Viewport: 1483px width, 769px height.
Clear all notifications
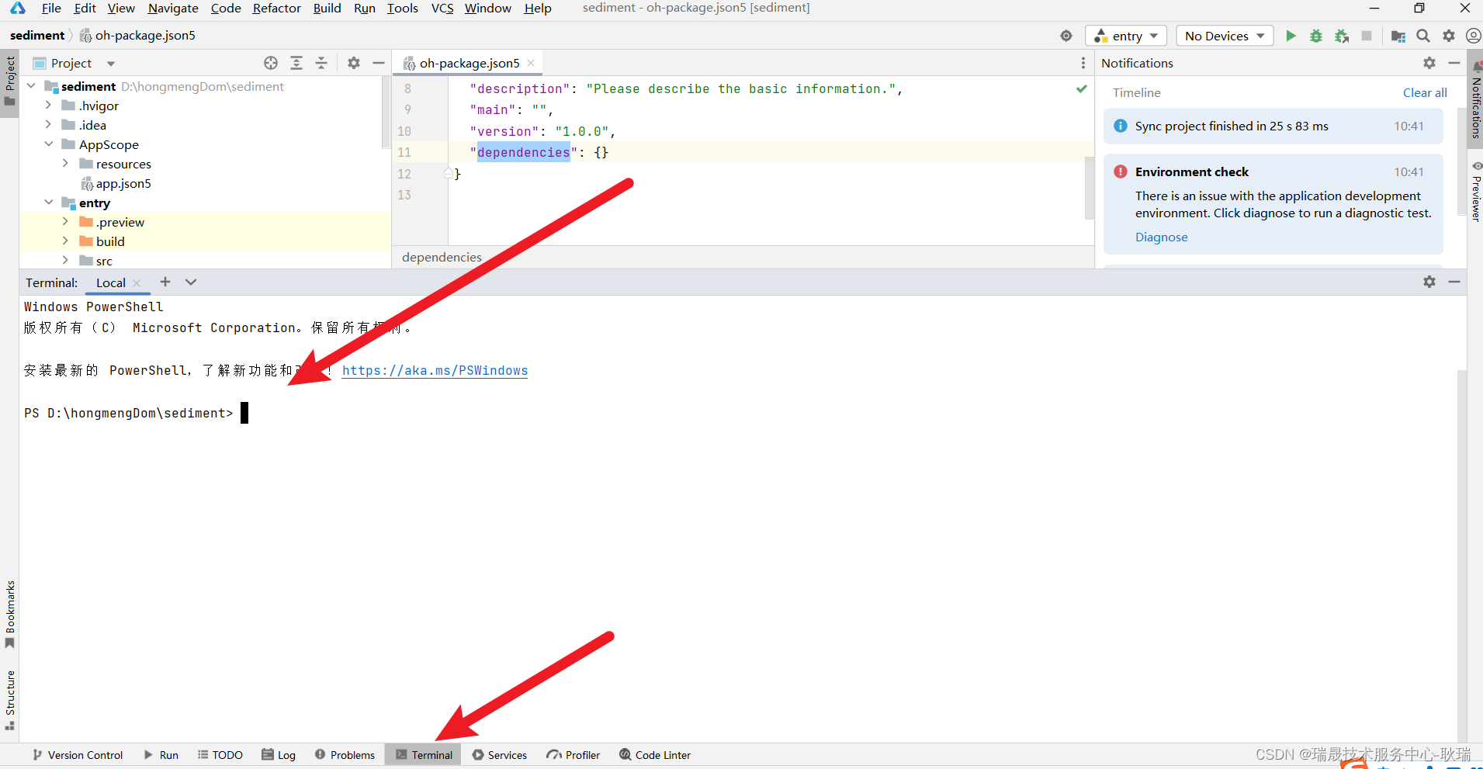coord(1425,92)
